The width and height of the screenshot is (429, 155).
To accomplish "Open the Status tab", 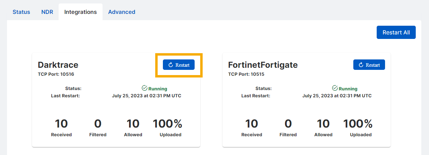I will [x=21, y=12].
